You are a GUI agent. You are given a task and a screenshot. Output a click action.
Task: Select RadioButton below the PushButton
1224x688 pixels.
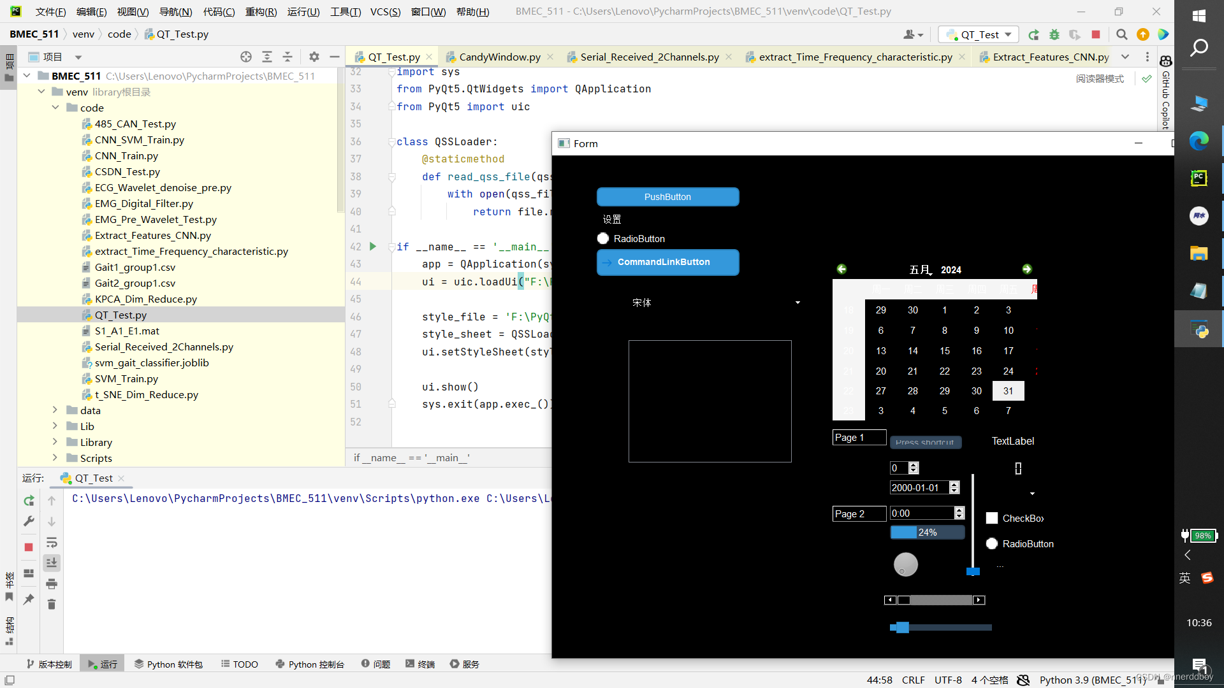[x=603, y=239]
